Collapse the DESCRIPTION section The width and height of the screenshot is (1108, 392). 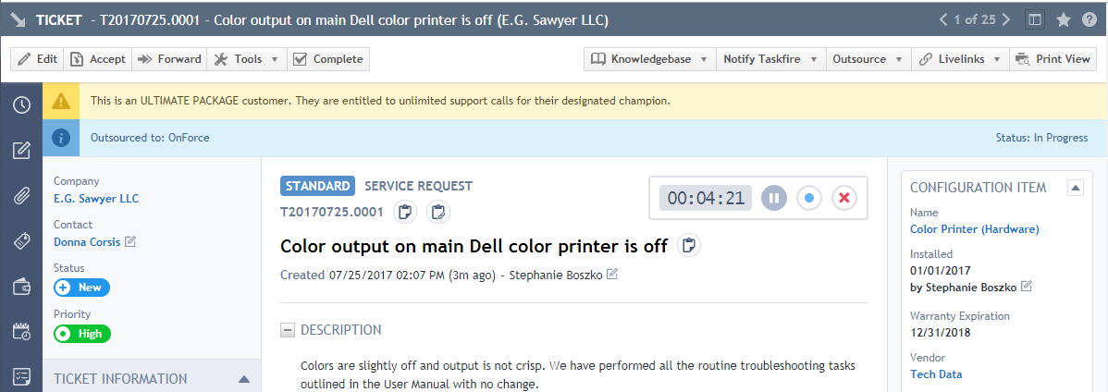288,330
